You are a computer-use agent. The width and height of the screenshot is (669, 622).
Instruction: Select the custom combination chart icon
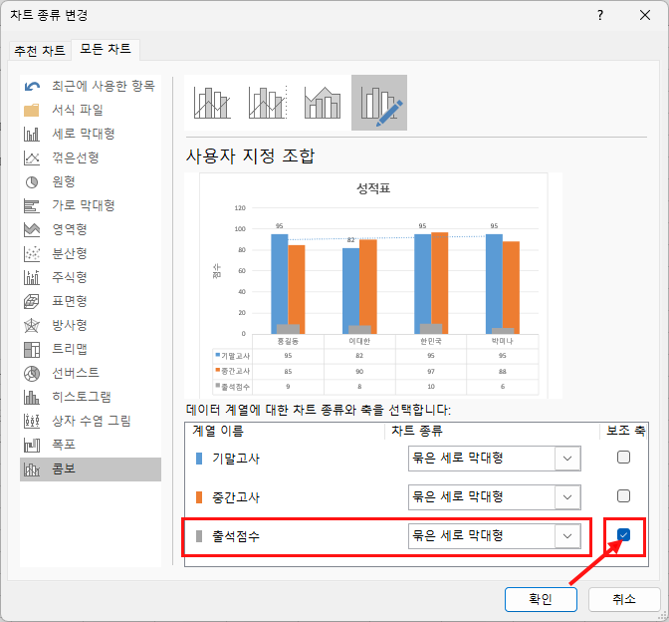pos(379,103)
